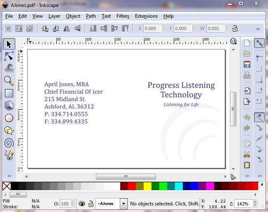The height and width of the screenshot is (212, 268).
Task: Click the New document icon
Action: (247, 43)
